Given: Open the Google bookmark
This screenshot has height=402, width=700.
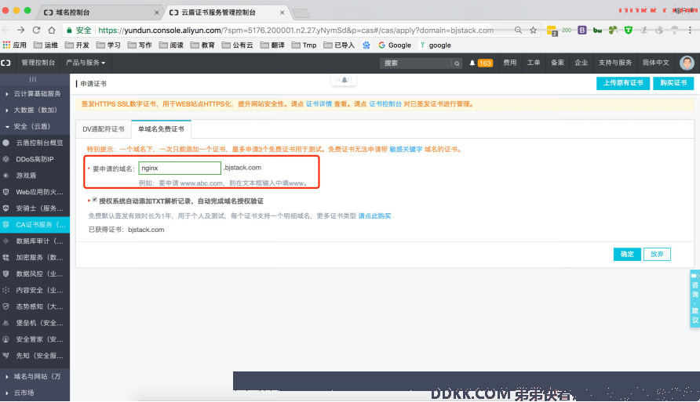Looking at the screenshot, I should (395, 45).
